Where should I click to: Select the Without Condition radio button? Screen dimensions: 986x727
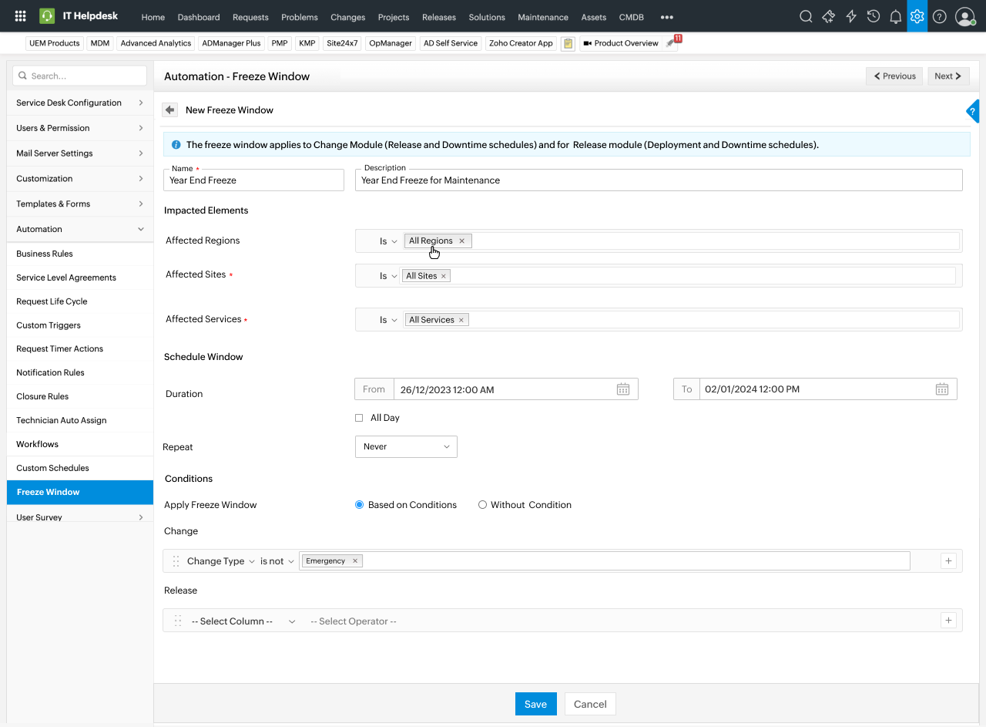pyautogui.click(x=482, y=504)
